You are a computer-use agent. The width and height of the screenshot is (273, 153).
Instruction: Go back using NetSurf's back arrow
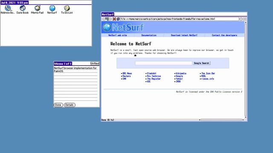pyautogui.click(x=103, y=19)
